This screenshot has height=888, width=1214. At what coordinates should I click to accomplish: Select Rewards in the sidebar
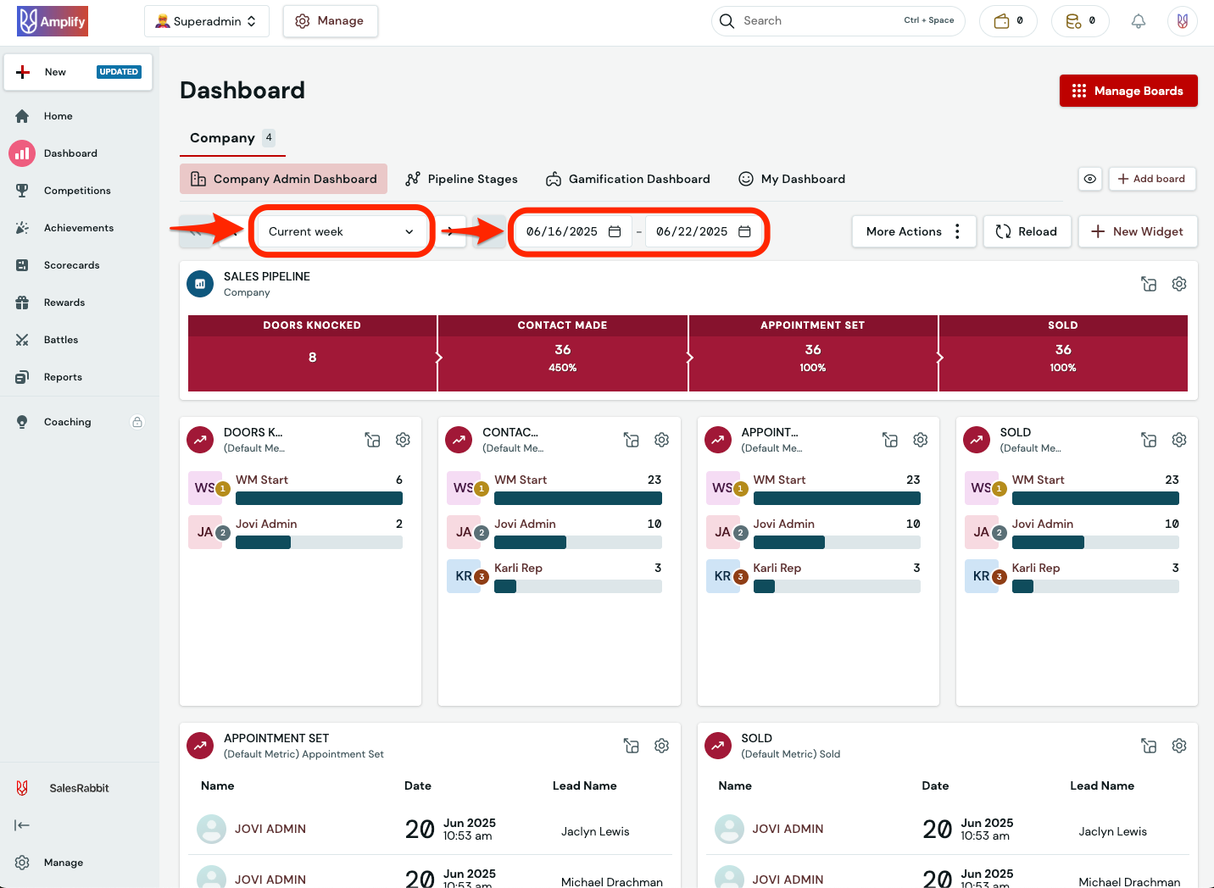64,302
